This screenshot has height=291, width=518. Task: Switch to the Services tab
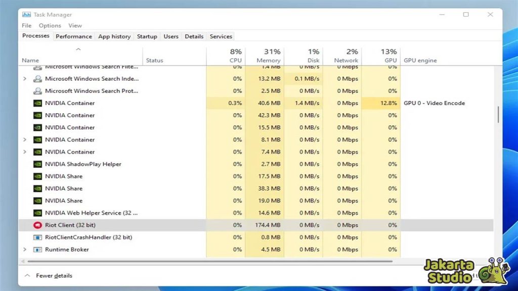[221, 36]
